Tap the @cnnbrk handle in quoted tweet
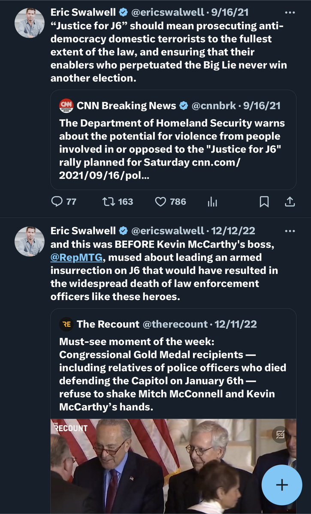The height and width of the screenshot is (514, 311). (214, 105)
